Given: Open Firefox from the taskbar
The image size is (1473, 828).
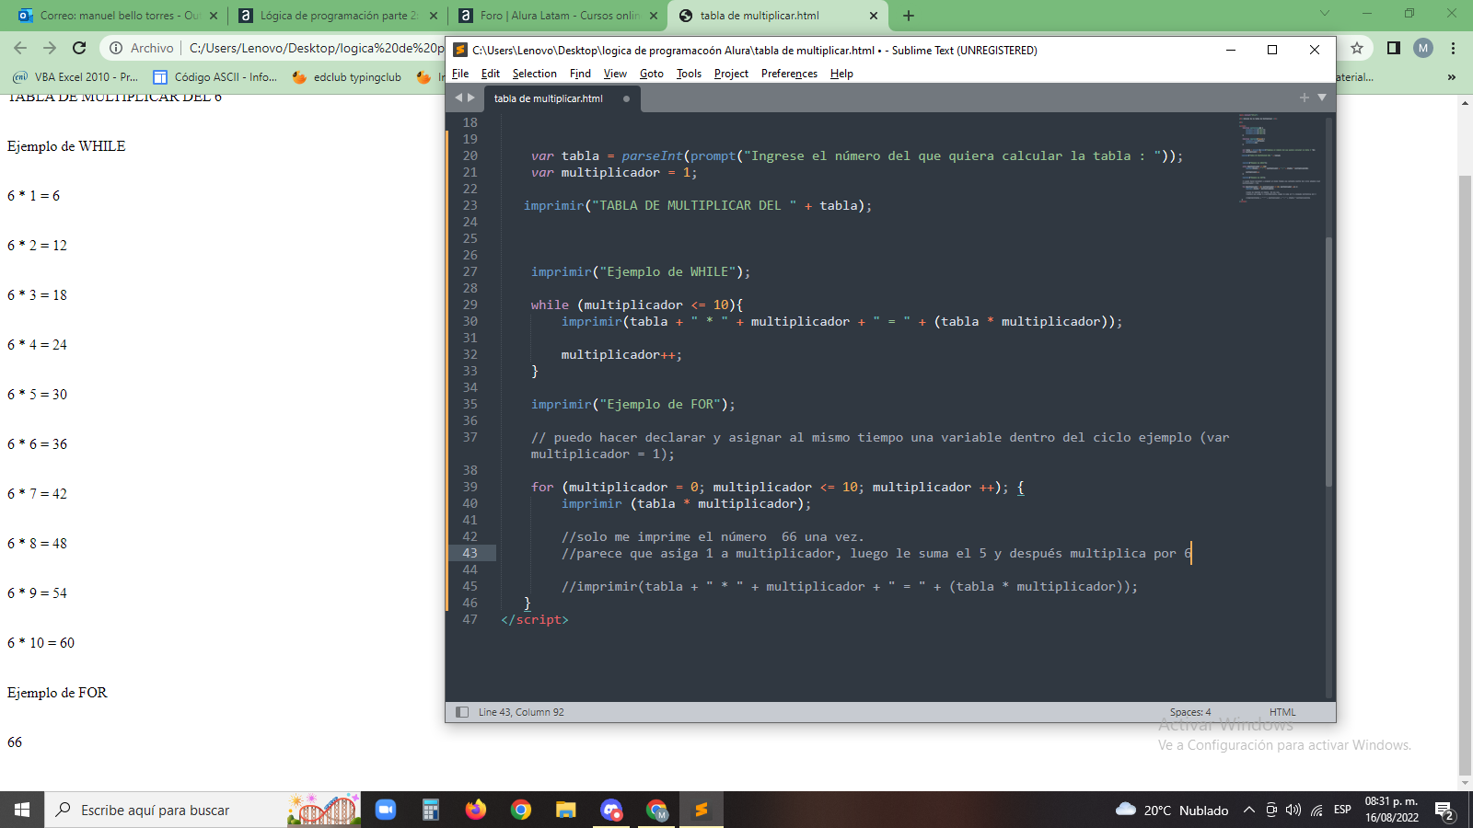Looking at the screenshot, I should 476,810.
